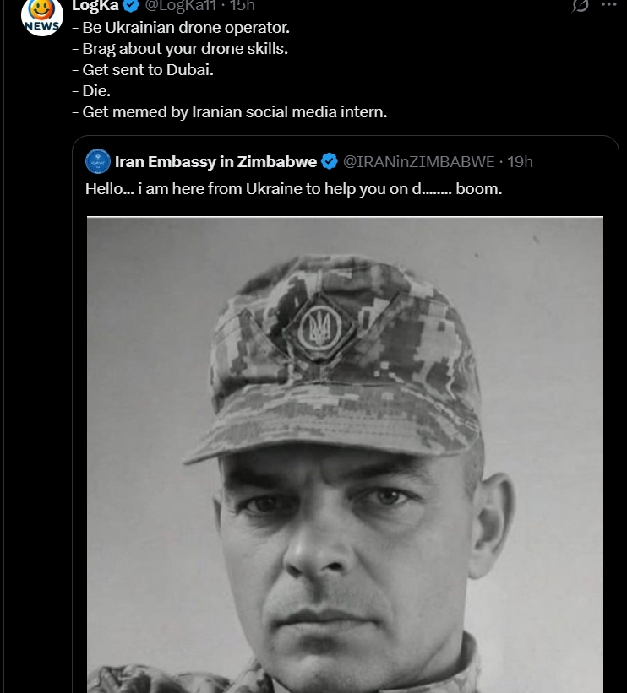Click LogKa's smiley NEWS profile avatar
Viewport: 627px width, 693px height.
pyautogui.click(x=41, y=17)
